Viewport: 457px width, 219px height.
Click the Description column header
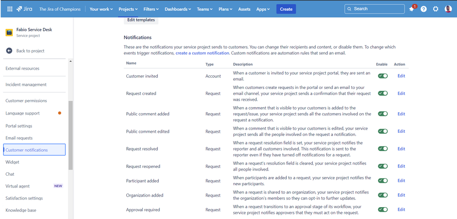243,64
